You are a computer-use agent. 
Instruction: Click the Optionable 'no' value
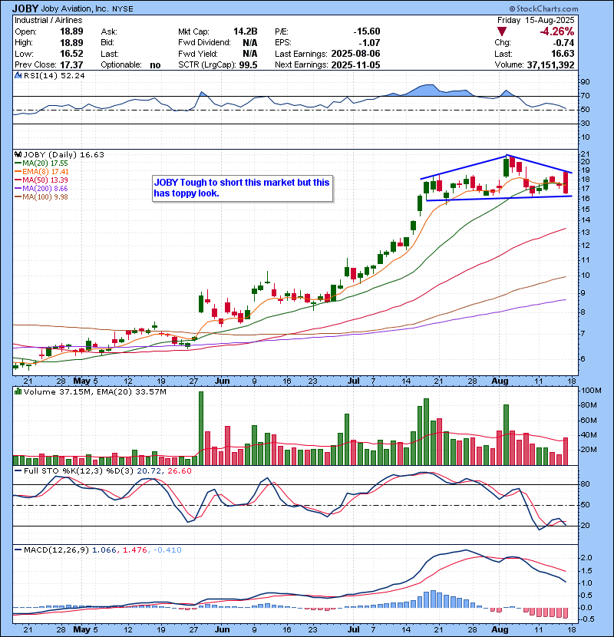pyautogui.click(x=155, y=65)
